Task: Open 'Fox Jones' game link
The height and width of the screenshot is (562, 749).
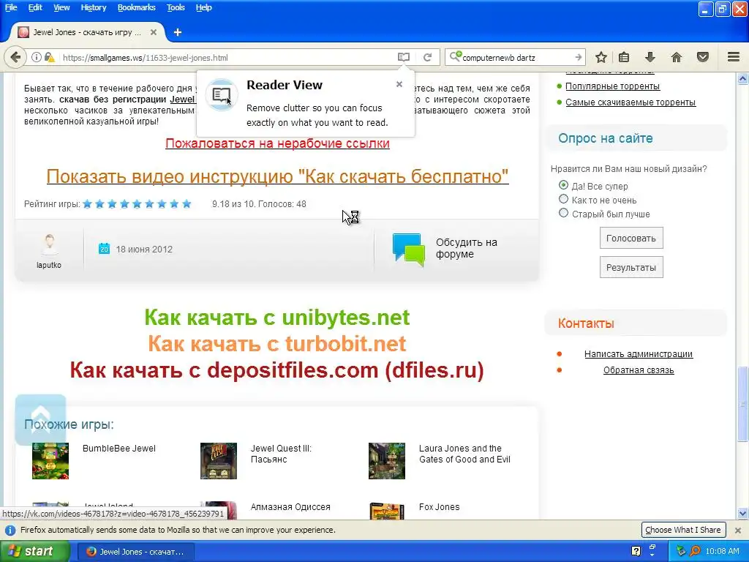Action: [439, 507]
